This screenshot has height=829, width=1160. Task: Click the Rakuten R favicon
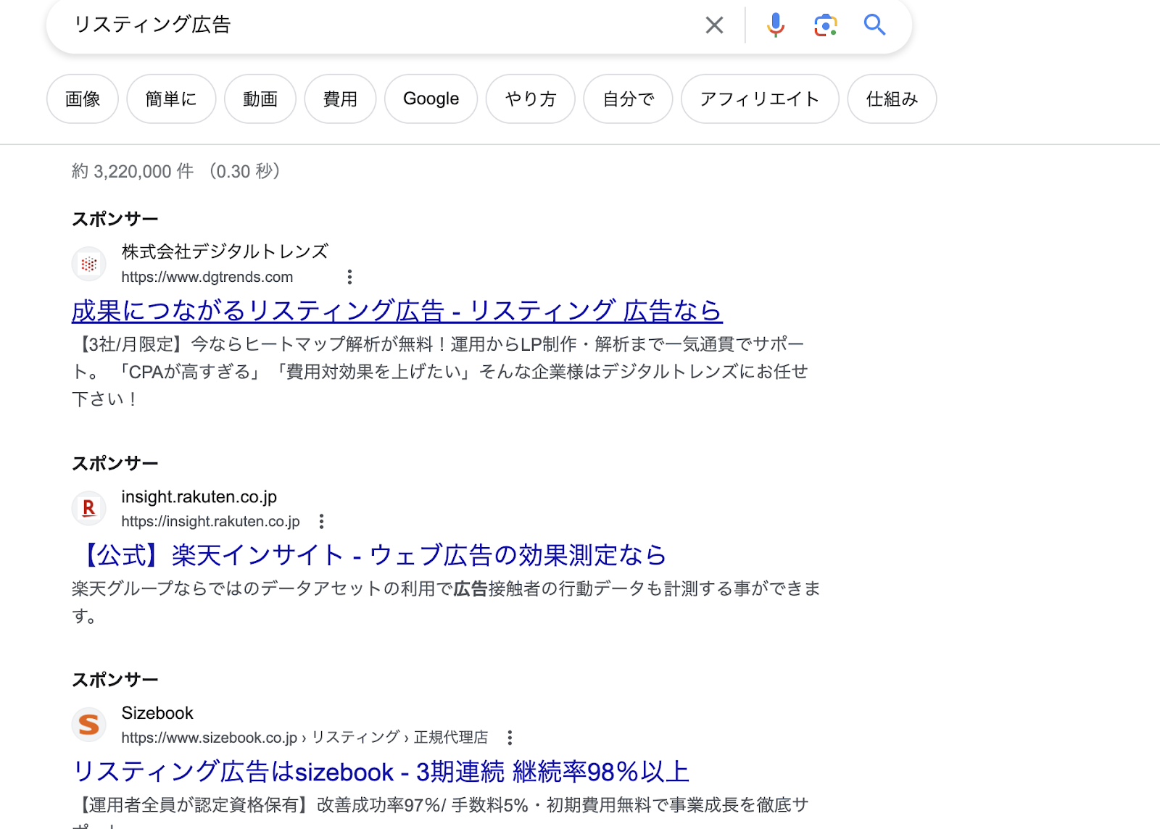89,508
